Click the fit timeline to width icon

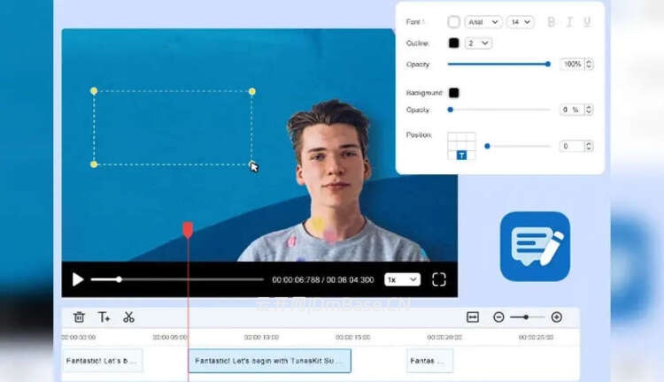pos(473,317)
